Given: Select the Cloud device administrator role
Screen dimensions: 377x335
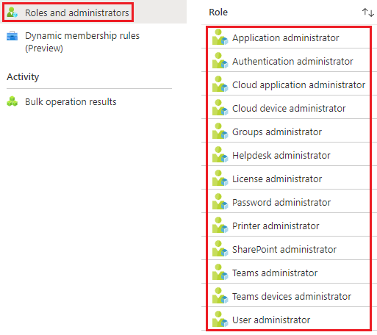Looking at the screenshot, I should click(x=289, y=109).
